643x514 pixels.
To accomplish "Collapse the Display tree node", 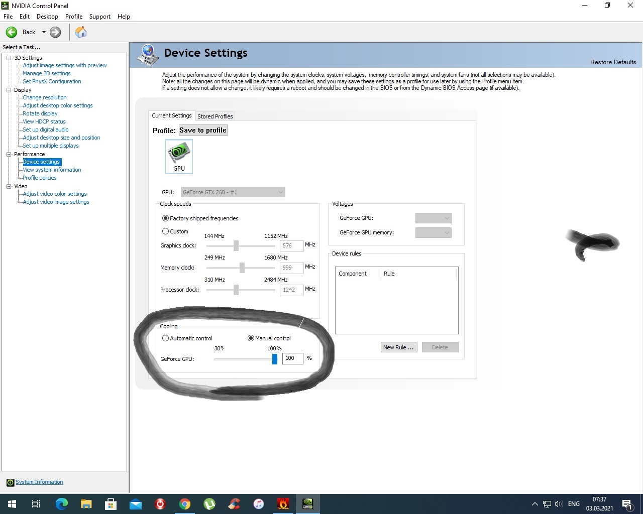I will click(9, 90).
